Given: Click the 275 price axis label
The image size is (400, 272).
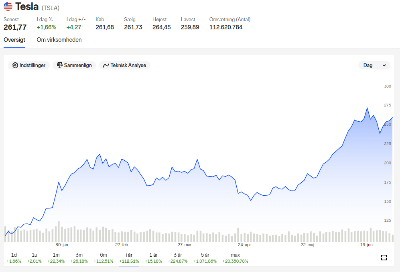Looking at the screenshot, I should pyautogui.click(x=388, y=105).
